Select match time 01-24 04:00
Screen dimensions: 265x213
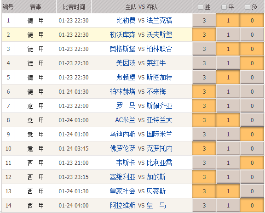click(74, 205)
